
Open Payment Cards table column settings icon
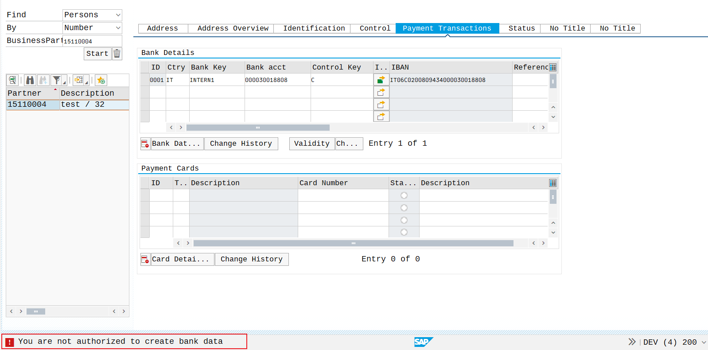point(553,183)
